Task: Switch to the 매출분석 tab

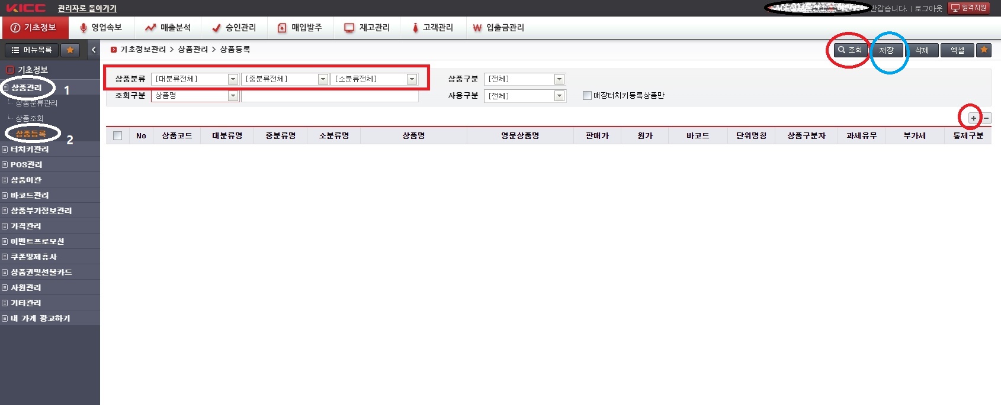Action: click(x=168, y=28)
